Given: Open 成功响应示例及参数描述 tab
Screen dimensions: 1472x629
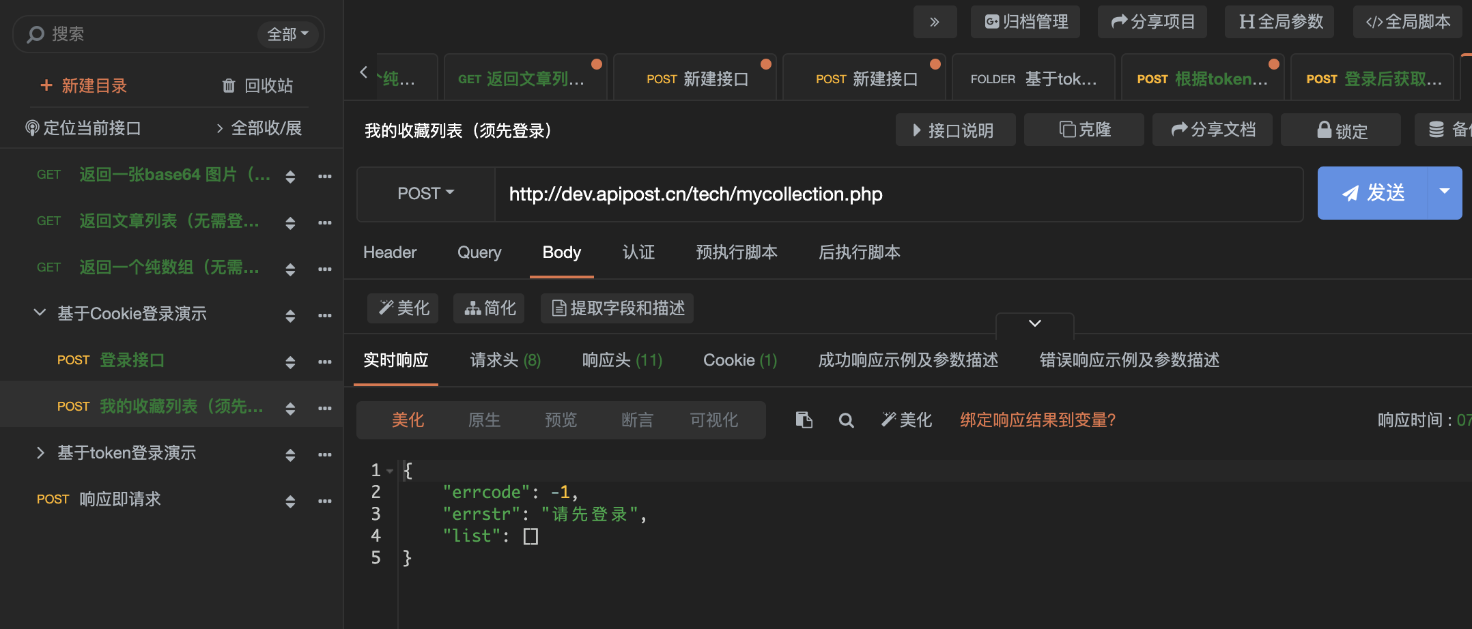Looking at the screenshot, I should pyautogui.click(x=908, y=360).
